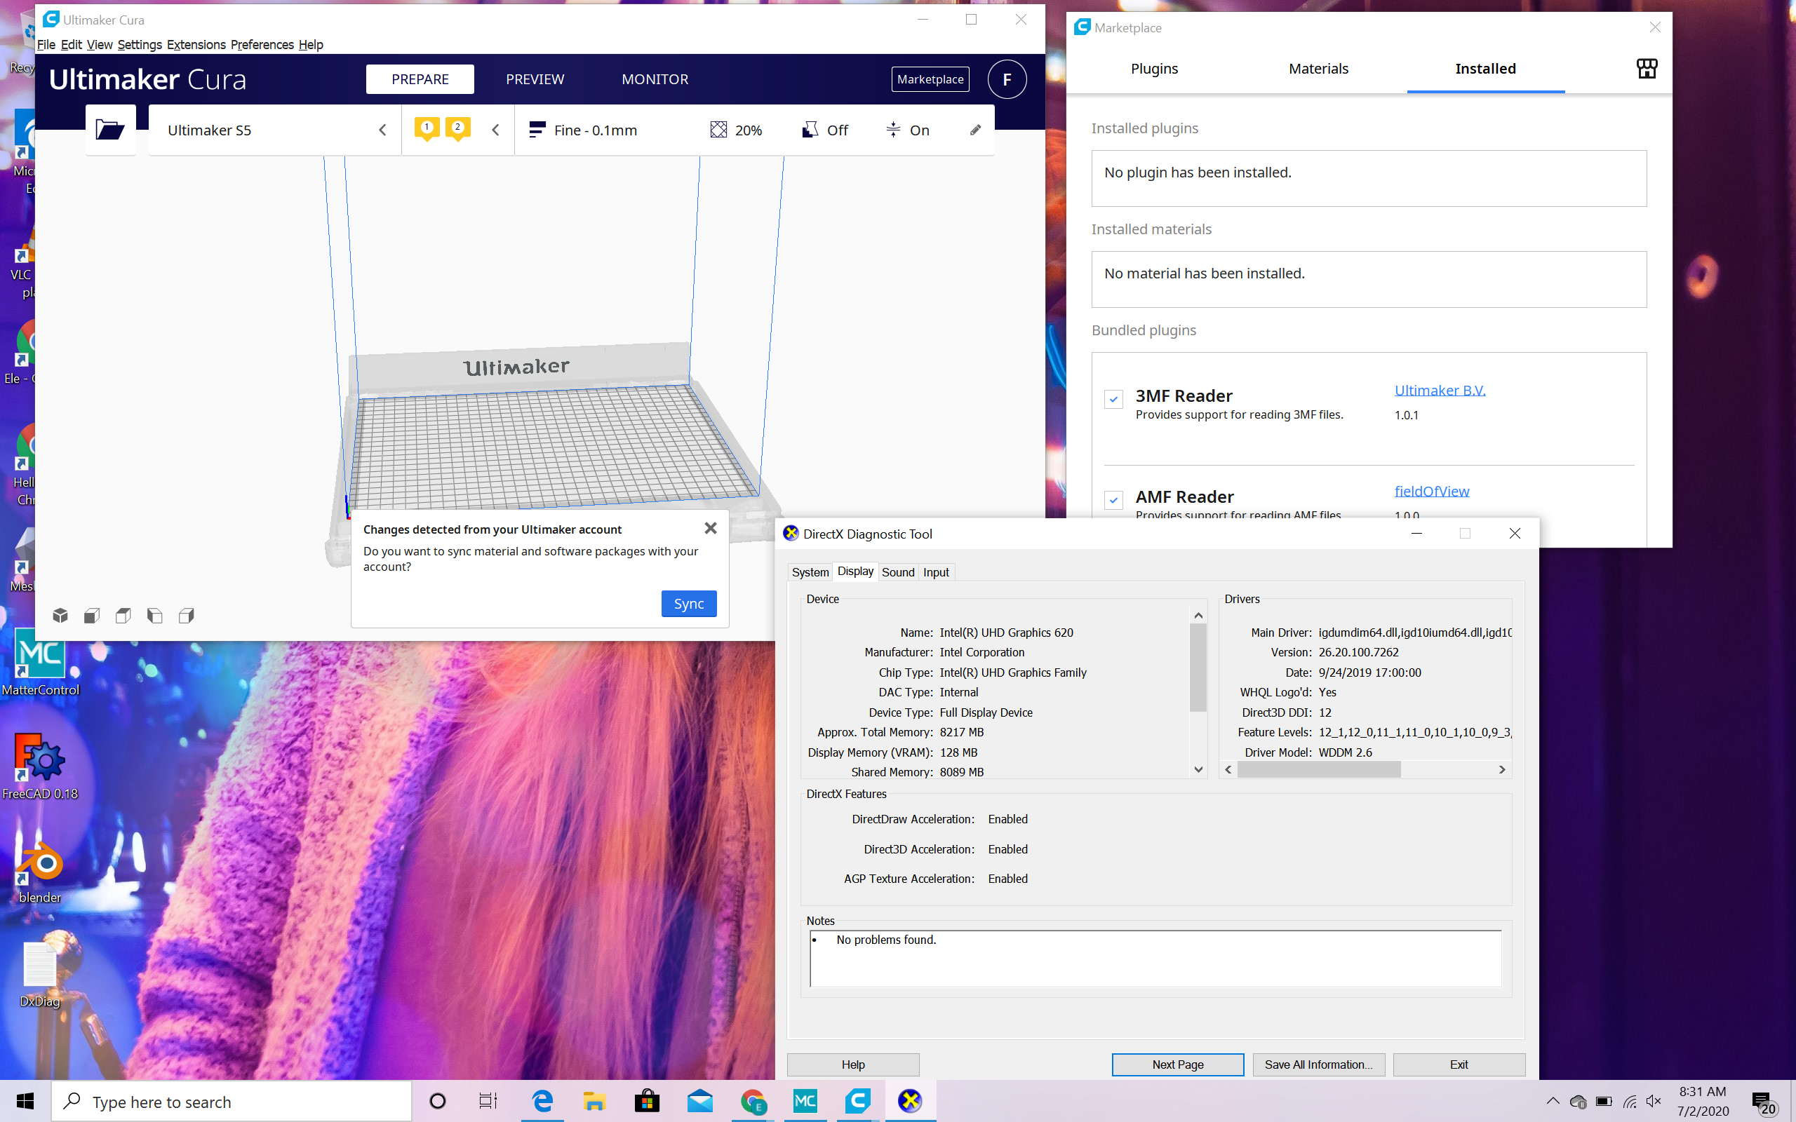Viewport: 1796px width, 1122px height.
Task: Switch to front view camera icon
Action: (x=92, y=615)
